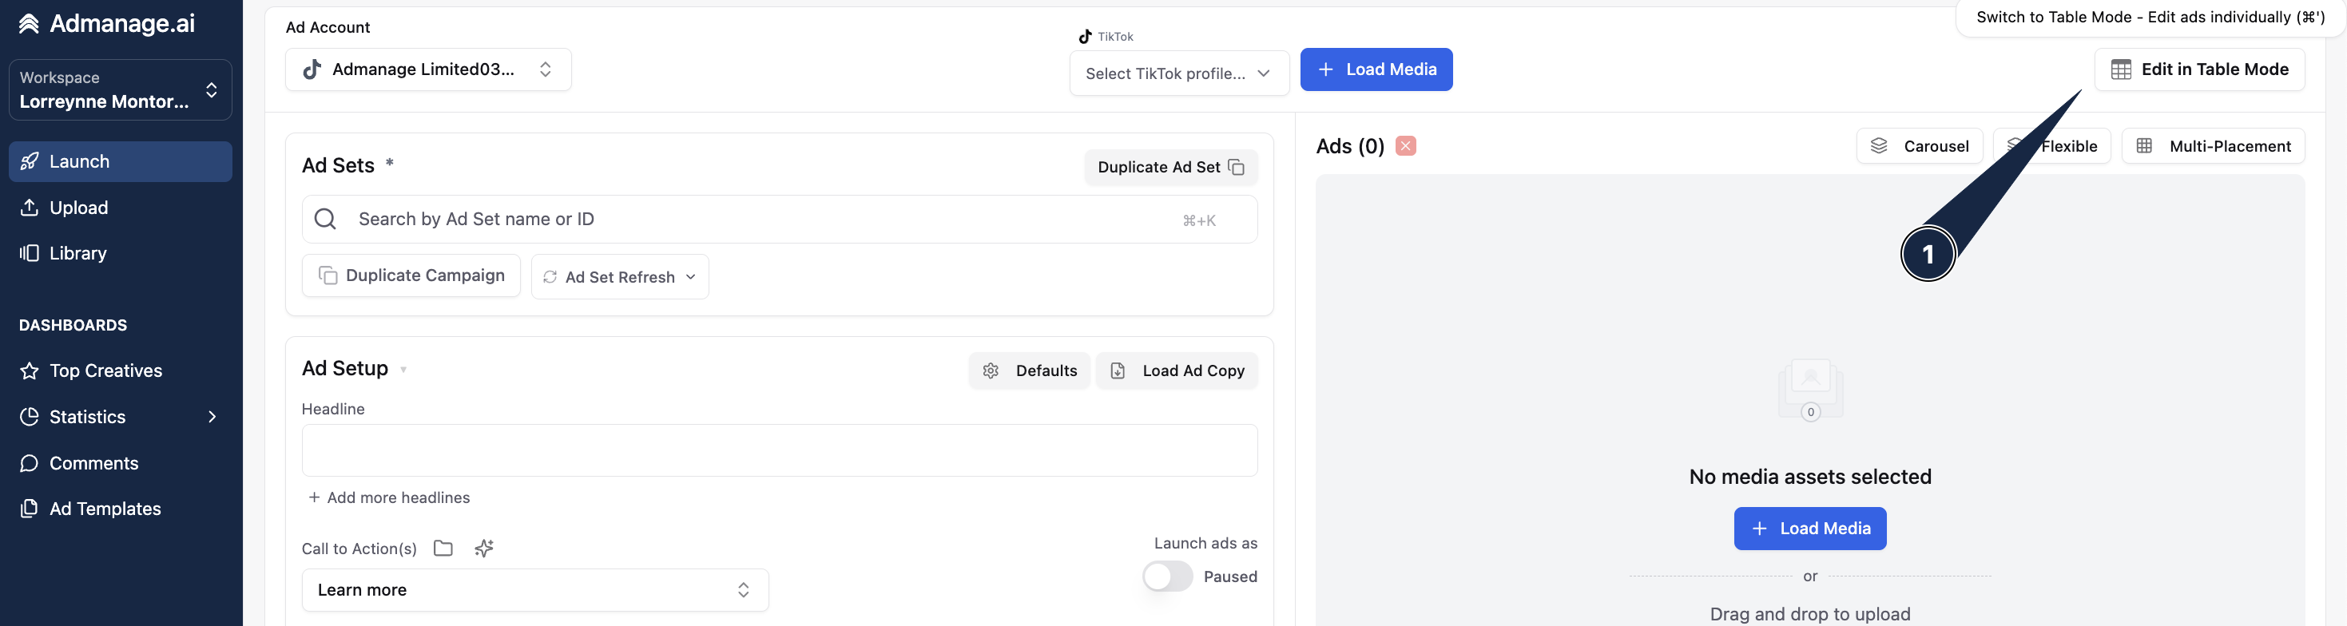Screen dimensions: 2347x626
Task: Open the Select TikTok profile dropdown
Action: click(1179, 73)
